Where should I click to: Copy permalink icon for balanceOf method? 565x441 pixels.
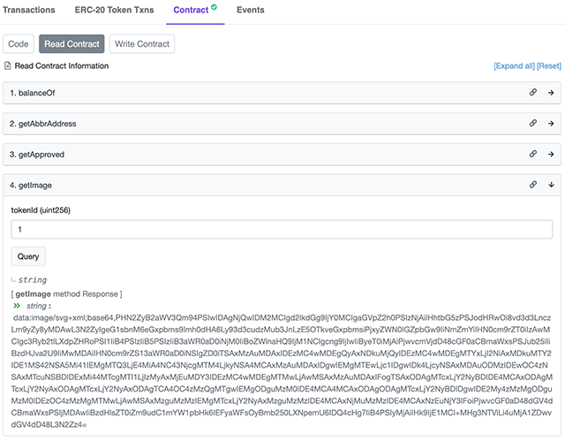(533, 92)
